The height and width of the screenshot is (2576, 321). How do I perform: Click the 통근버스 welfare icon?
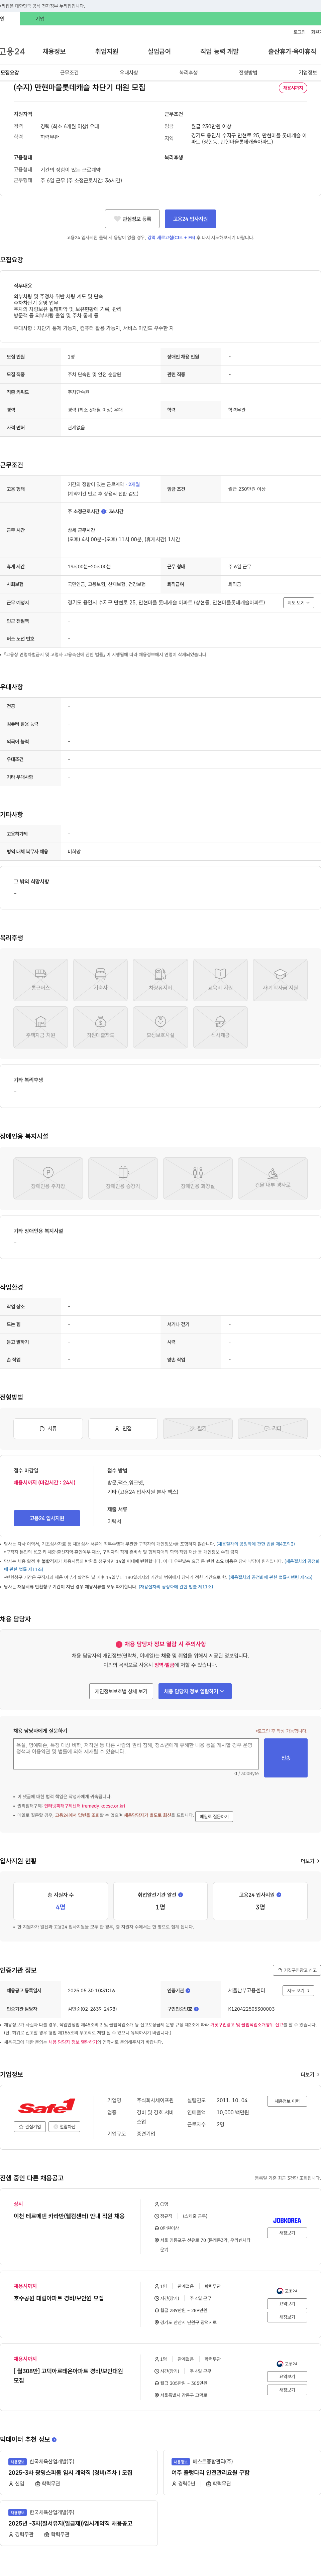click(x=41, y=980)
